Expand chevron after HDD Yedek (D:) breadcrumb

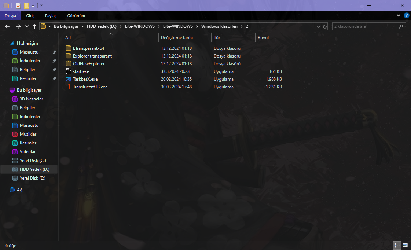click(x=121, y=26)
